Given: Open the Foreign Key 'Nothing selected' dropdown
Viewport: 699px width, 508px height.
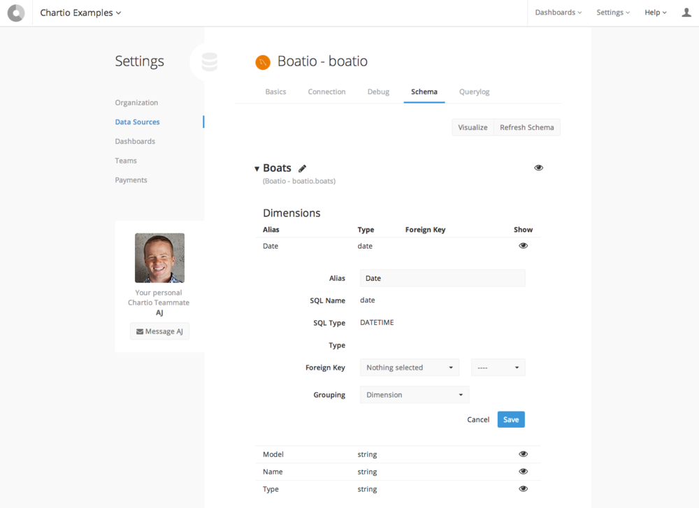Looking at the screenshot, I should (409, 368).
